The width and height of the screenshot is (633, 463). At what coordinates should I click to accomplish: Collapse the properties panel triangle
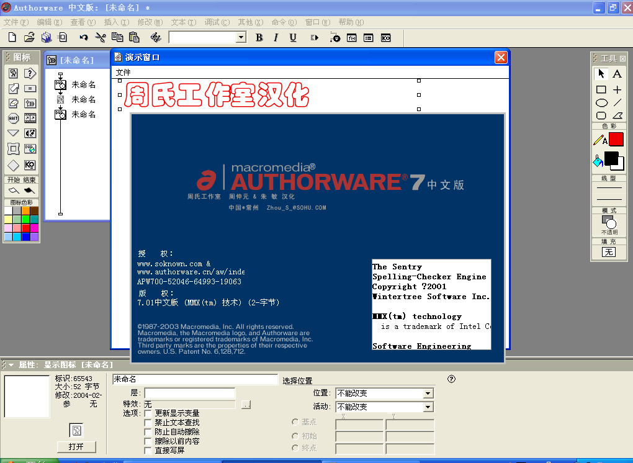click(x=11, y=365)
